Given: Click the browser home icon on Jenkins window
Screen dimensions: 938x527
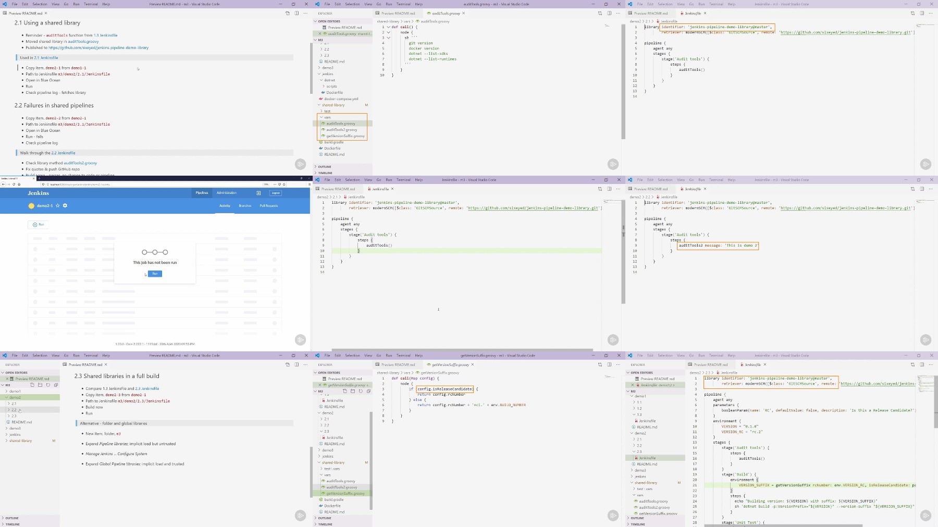Looking at the screenshot, I should [19, 184].
